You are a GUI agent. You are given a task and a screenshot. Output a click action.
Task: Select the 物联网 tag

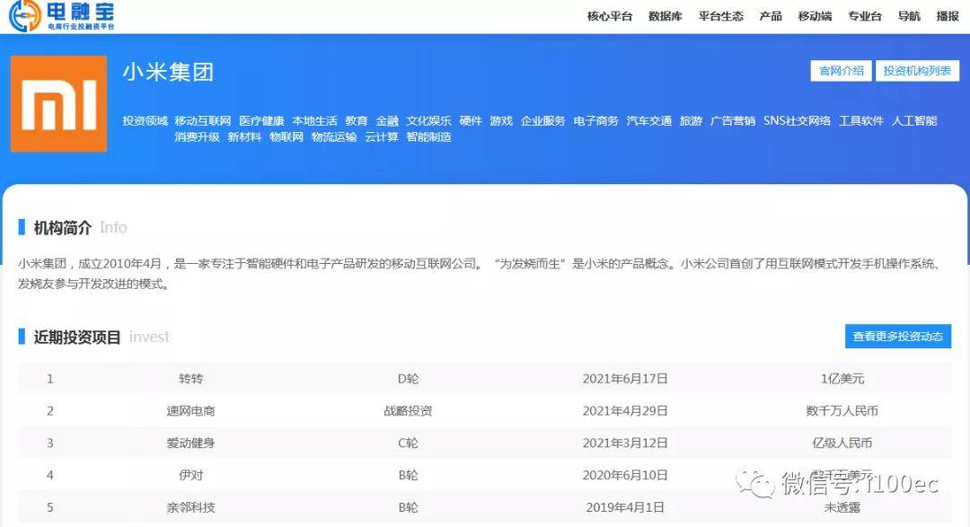click(x=287, y=136)
